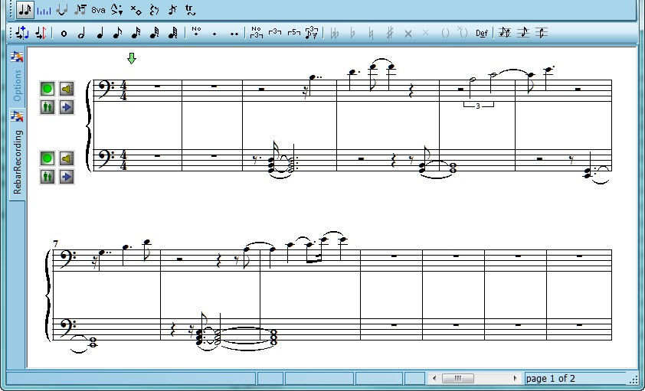Click the Def accidental button

click(x=481, y=33)
